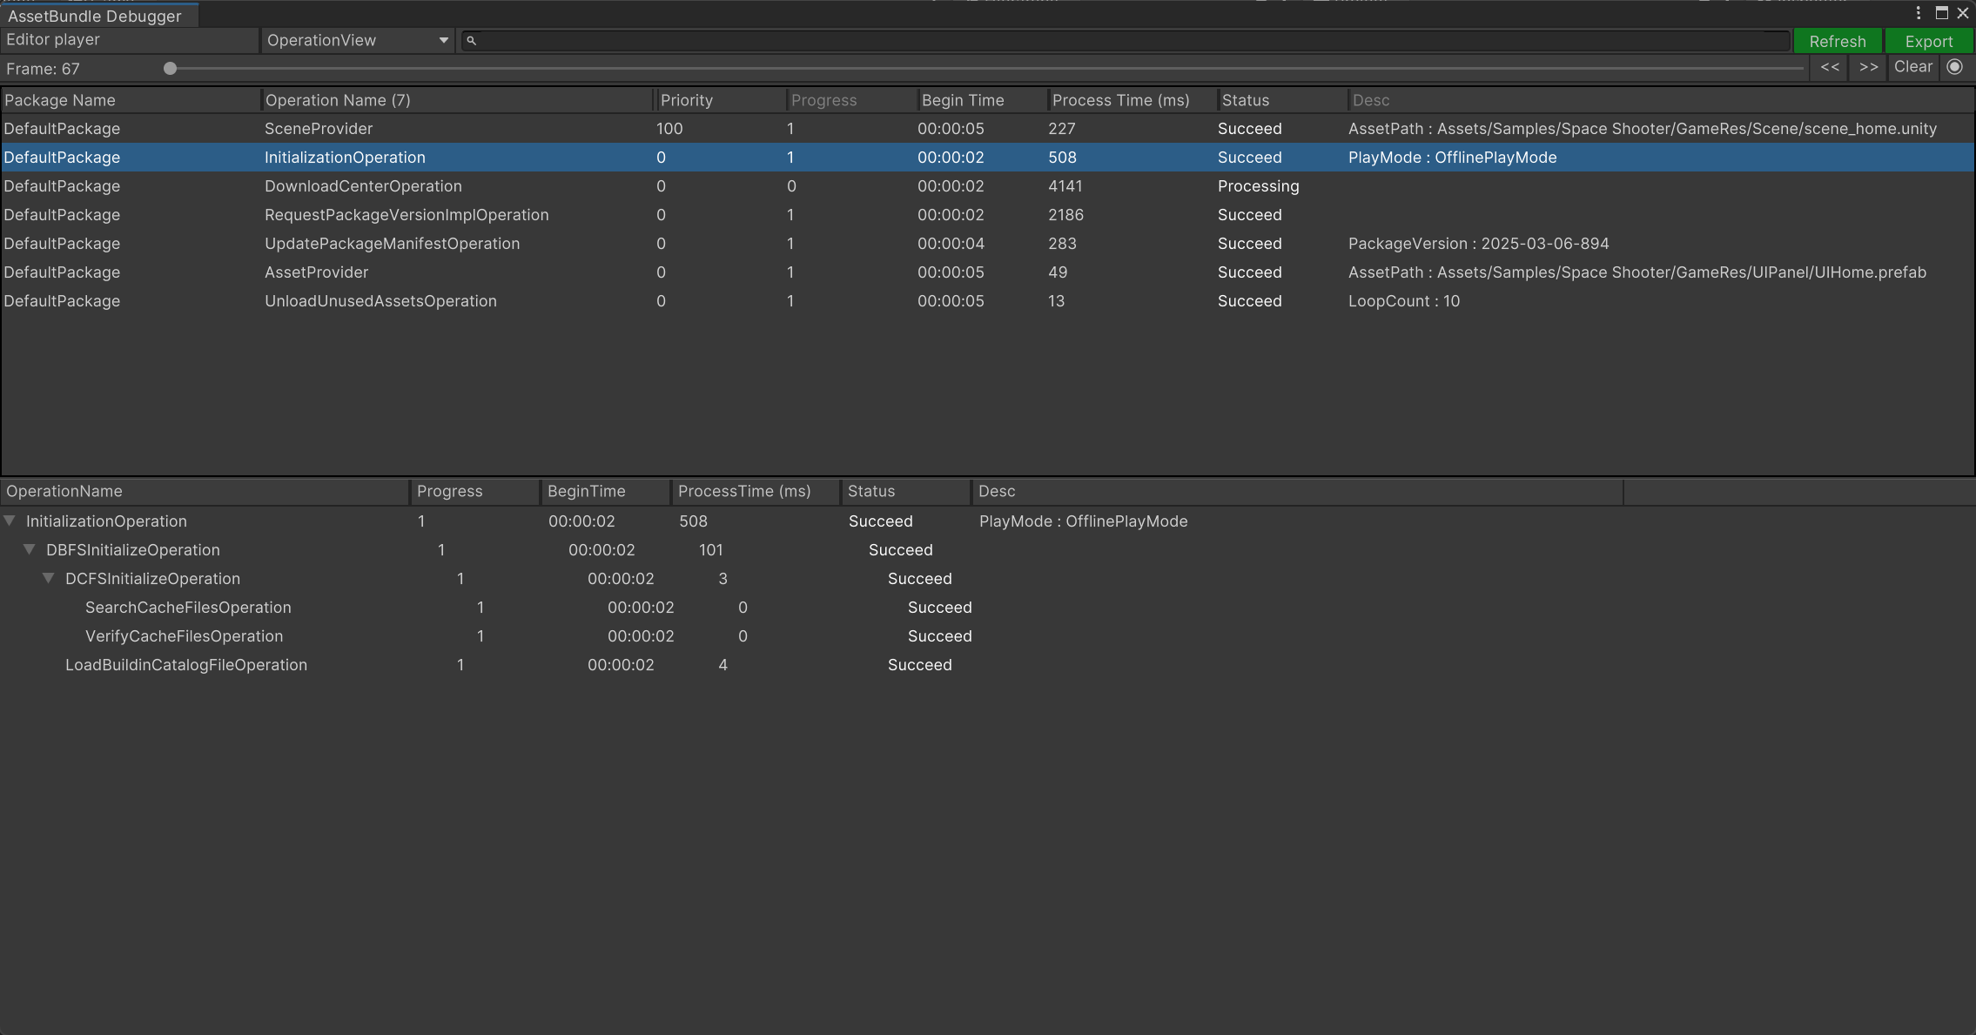Click the Processing status cell
Viewport: 1976px width, 1035px height.
coord(1259,186)
